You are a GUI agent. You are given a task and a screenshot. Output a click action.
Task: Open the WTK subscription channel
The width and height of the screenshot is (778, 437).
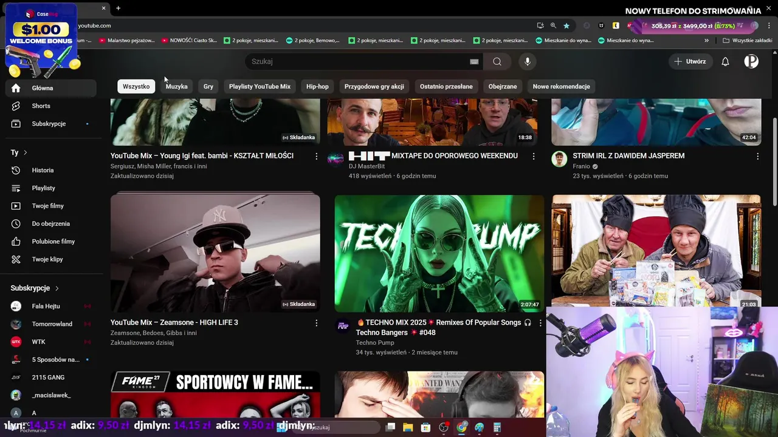pos(51,342)
